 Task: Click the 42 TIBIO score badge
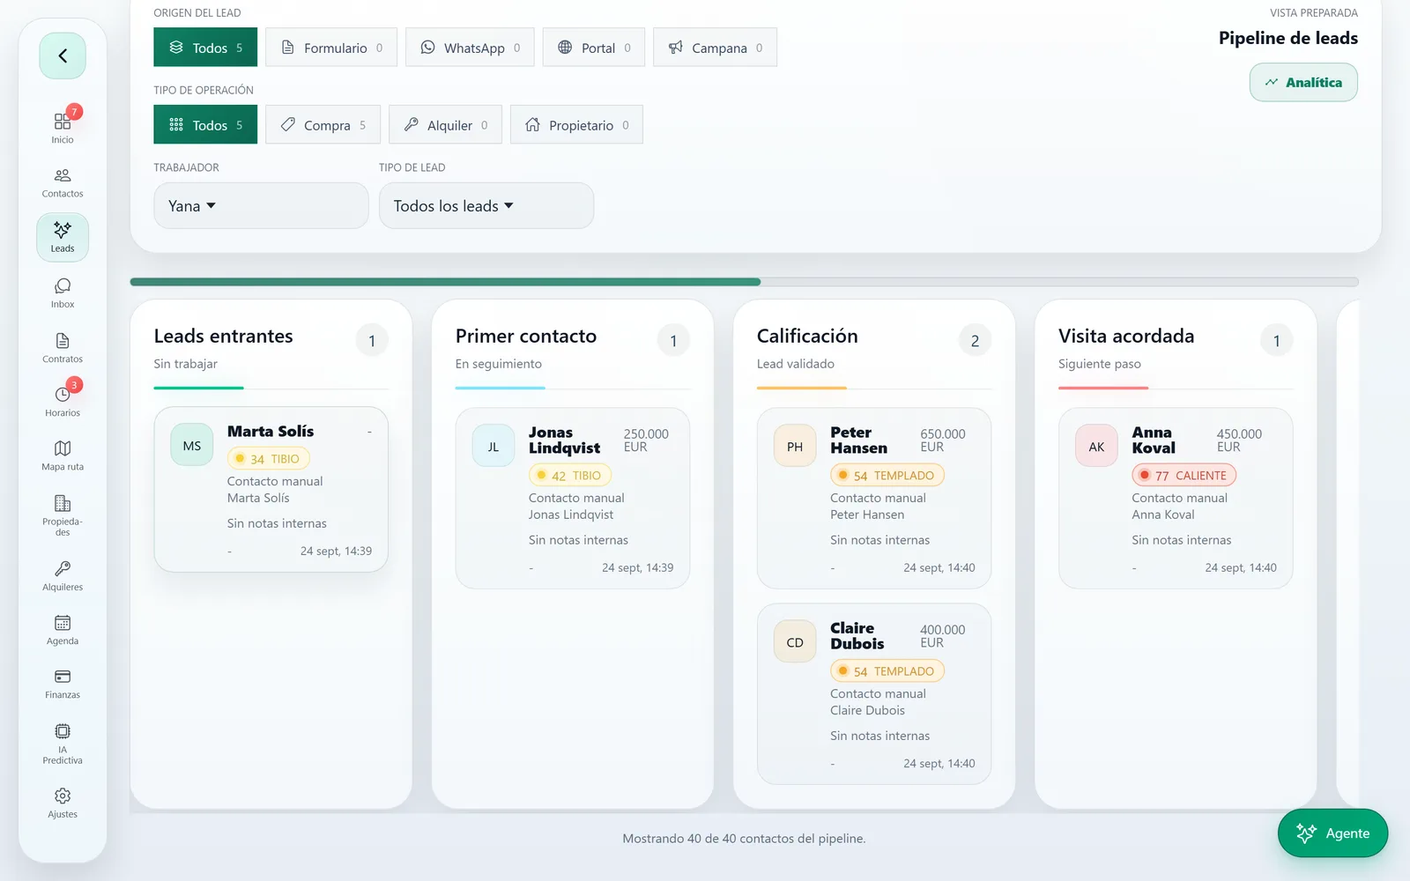(x=570, y=476)
